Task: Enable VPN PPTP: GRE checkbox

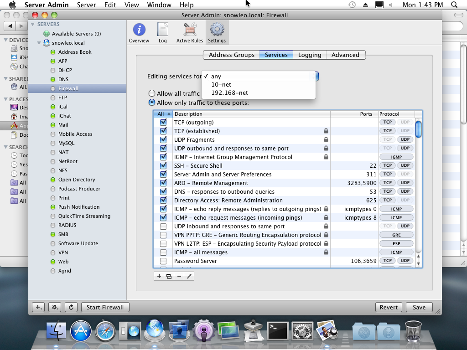Action: coord(163,235)
